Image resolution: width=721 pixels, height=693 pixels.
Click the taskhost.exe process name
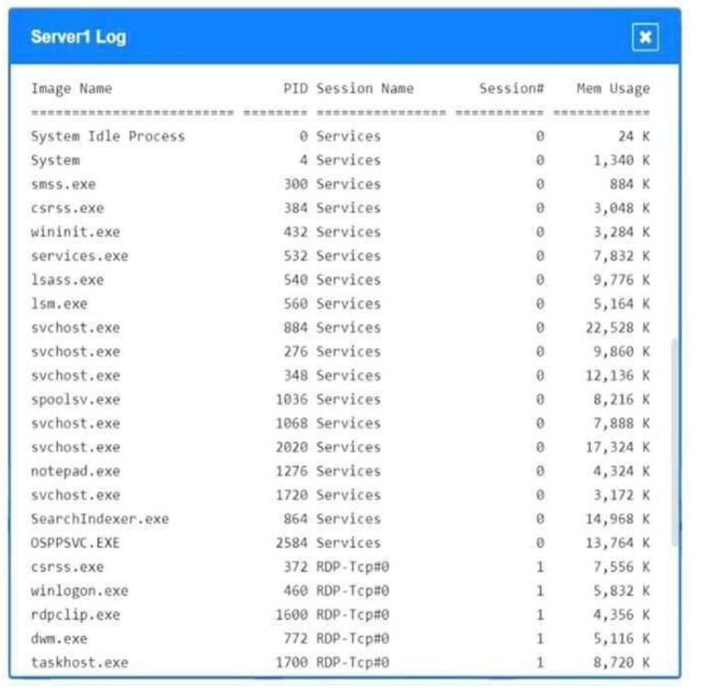pyautogui.click(x=79, y=662)
